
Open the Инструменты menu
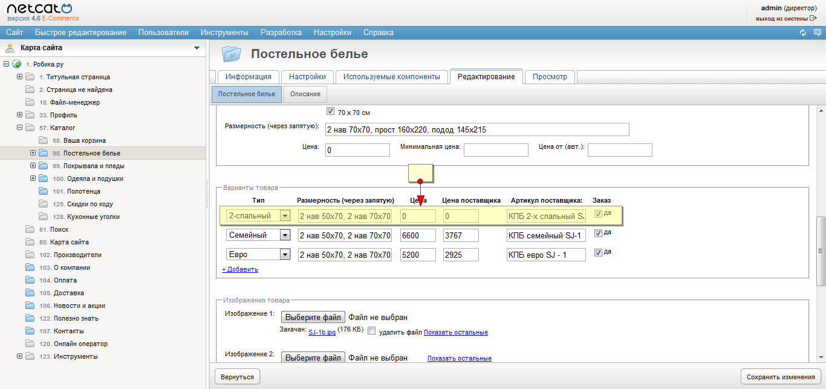point(224,33)
